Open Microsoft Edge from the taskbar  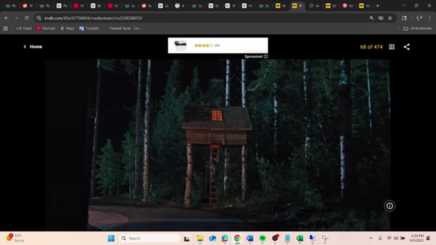pyautogui.click(x=225, y=238)
